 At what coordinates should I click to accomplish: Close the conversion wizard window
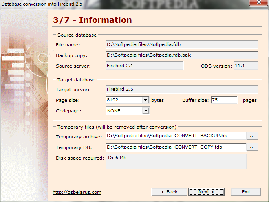259,2
